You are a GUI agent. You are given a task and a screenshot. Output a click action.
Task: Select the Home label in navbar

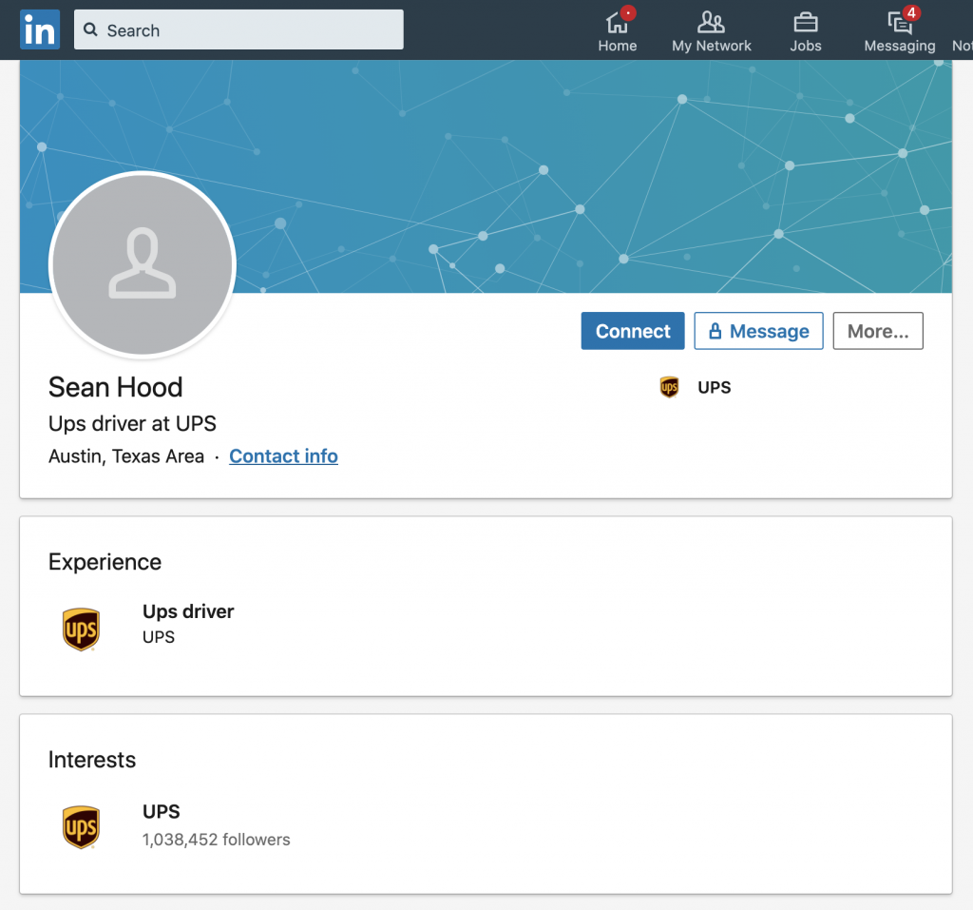click(x=617, y=46)
